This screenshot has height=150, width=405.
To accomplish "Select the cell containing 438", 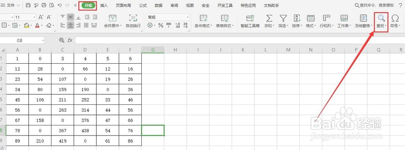I will (x=85, y=131).
